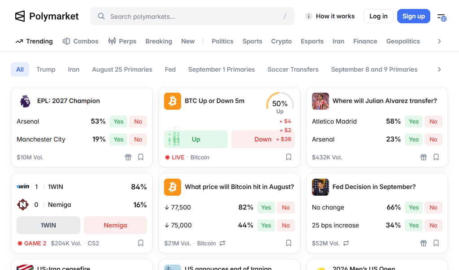
Task: Buy Yes on Bitcoin hitting 77,500
Action: [266, 207]
